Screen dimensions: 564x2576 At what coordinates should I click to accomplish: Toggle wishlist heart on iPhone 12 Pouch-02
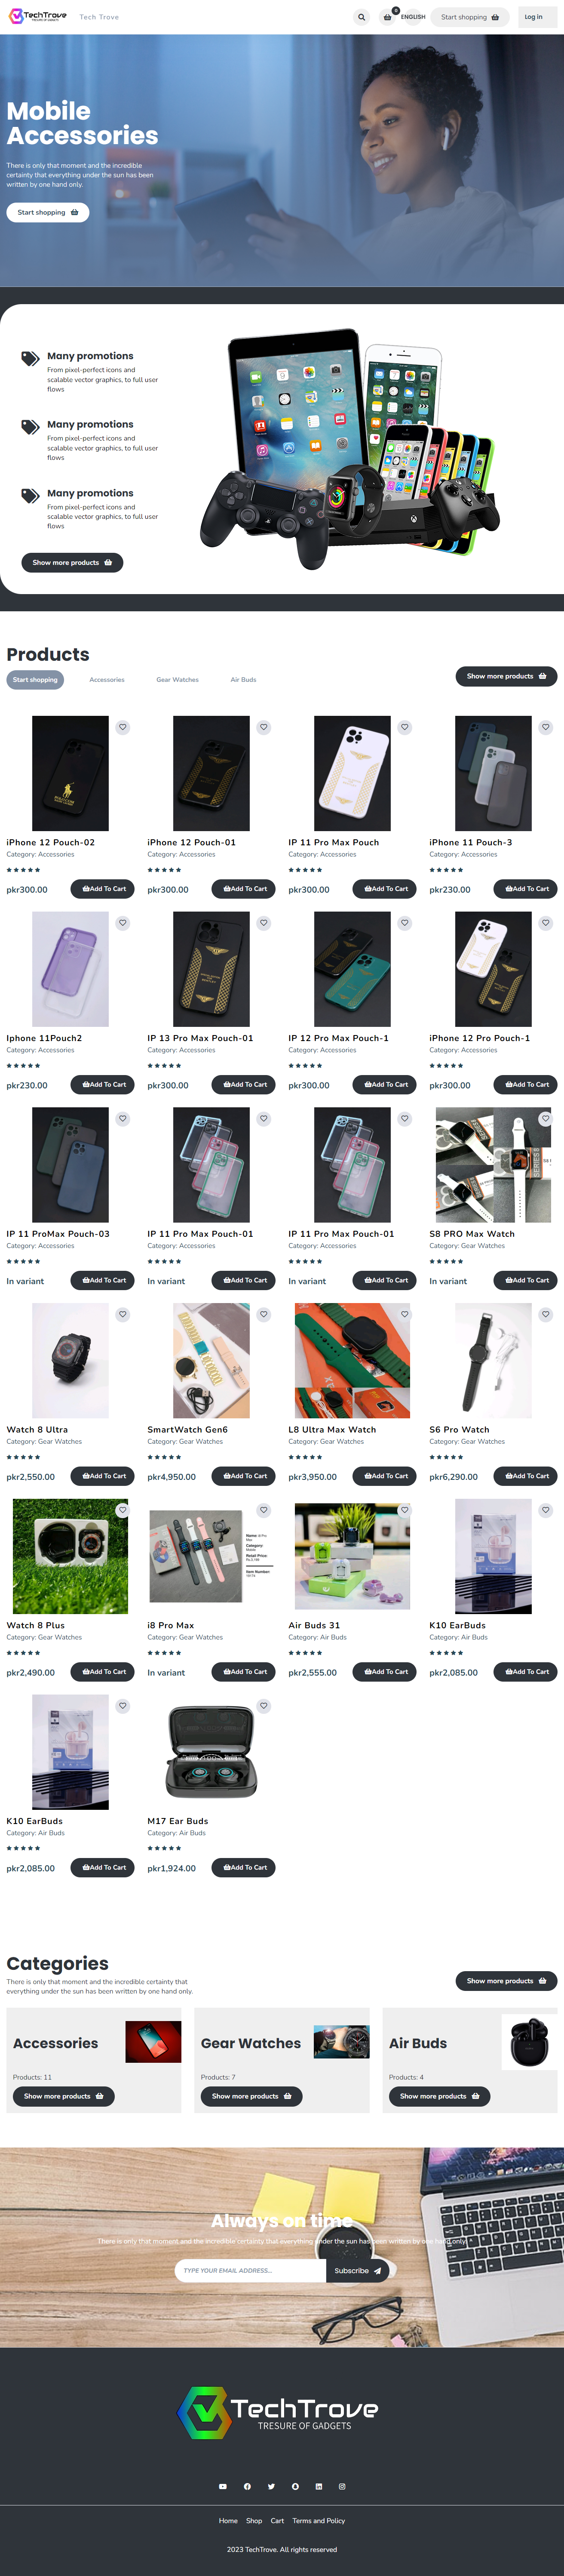coord(123,727)
